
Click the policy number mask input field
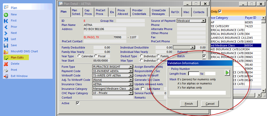(x=198, y=93)
